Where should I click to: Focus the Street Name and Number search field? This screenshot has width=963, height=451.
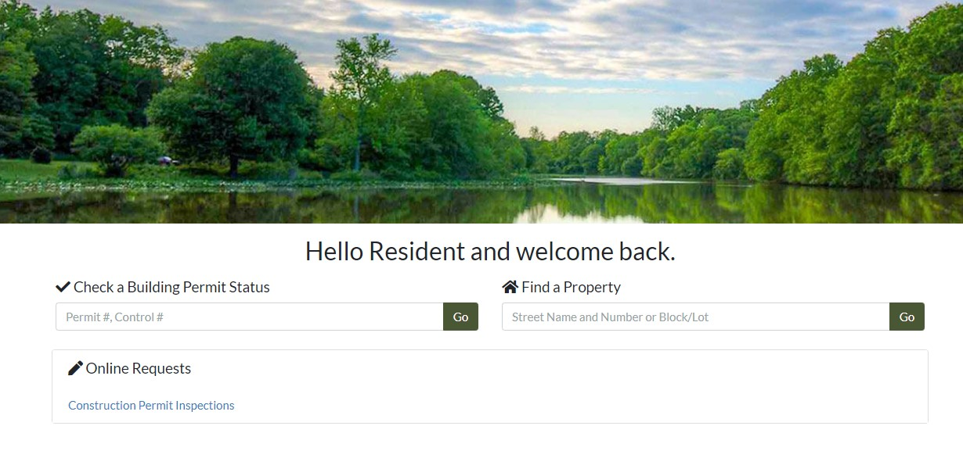click(x=696, y=317)
